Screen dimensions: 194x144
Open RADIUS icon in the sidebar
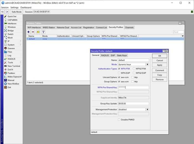(6, 59)
